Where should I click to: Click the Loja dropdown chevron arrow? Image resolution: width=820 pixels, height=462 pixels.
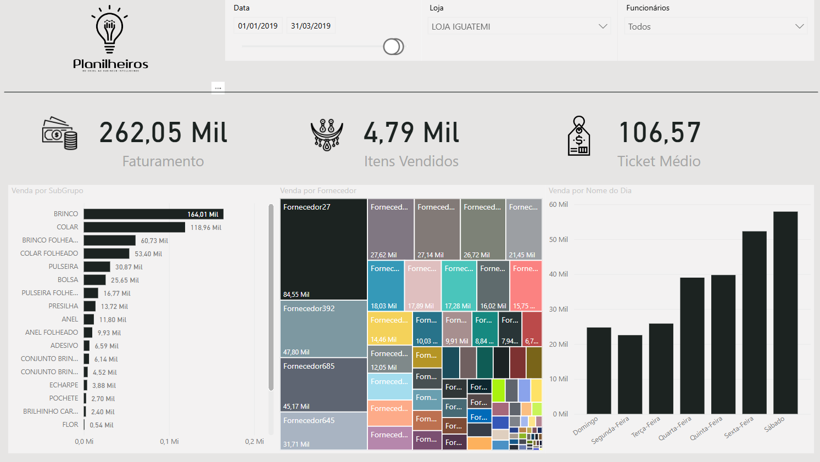click(603, 26)
